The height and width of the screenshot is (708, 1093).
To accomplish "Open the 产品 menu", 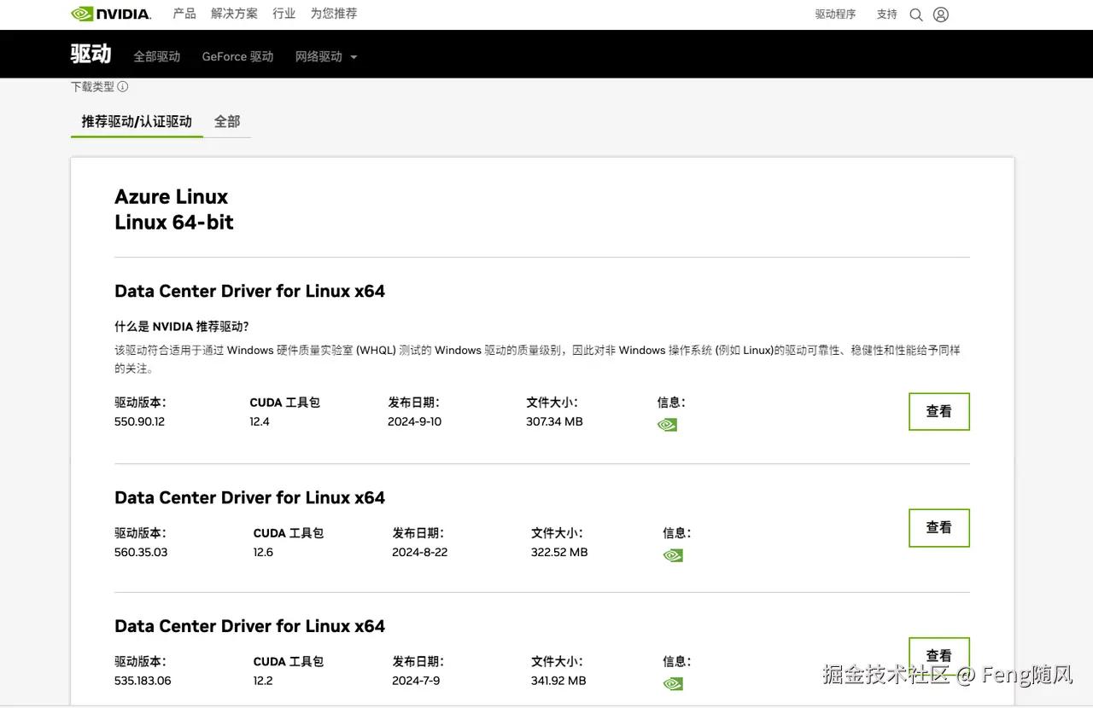I will coord(184,14).
